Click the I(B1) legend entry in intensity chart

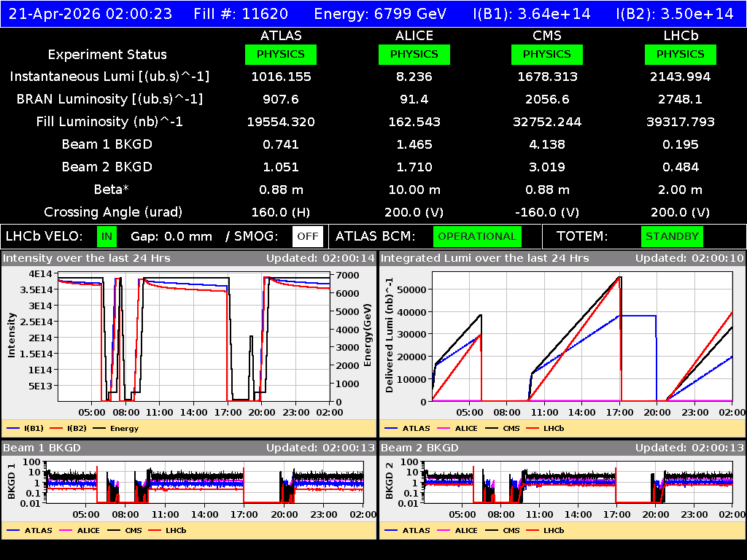tap(26, 428)
